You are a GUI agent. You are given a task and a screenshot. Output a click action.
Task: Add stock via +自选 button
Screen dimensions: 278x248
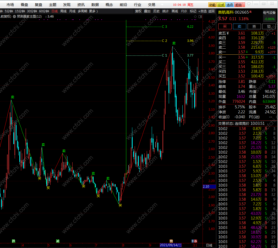[203, 11]
